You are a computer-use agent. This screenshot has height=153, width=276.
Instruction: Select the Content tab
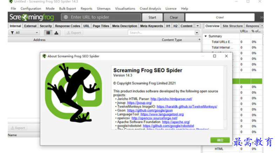[187, 26]
